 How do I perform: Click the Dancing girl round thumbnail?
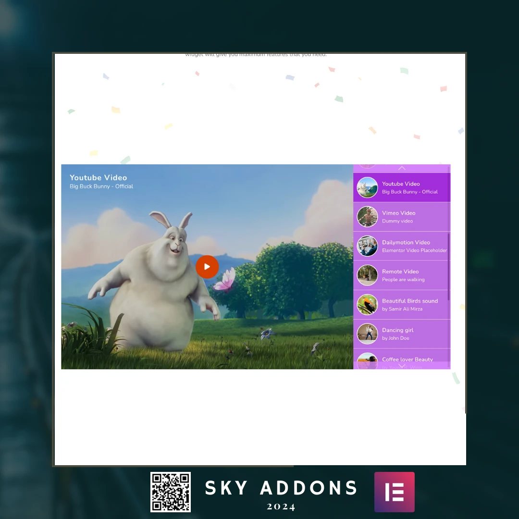click(x=367, y=334)
